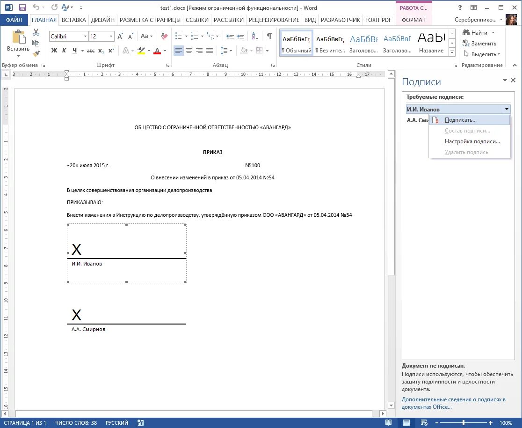Open И.И. Иванов signature dropdown arrow
Screen dimensions: 522x428
(x=507, y=109)
